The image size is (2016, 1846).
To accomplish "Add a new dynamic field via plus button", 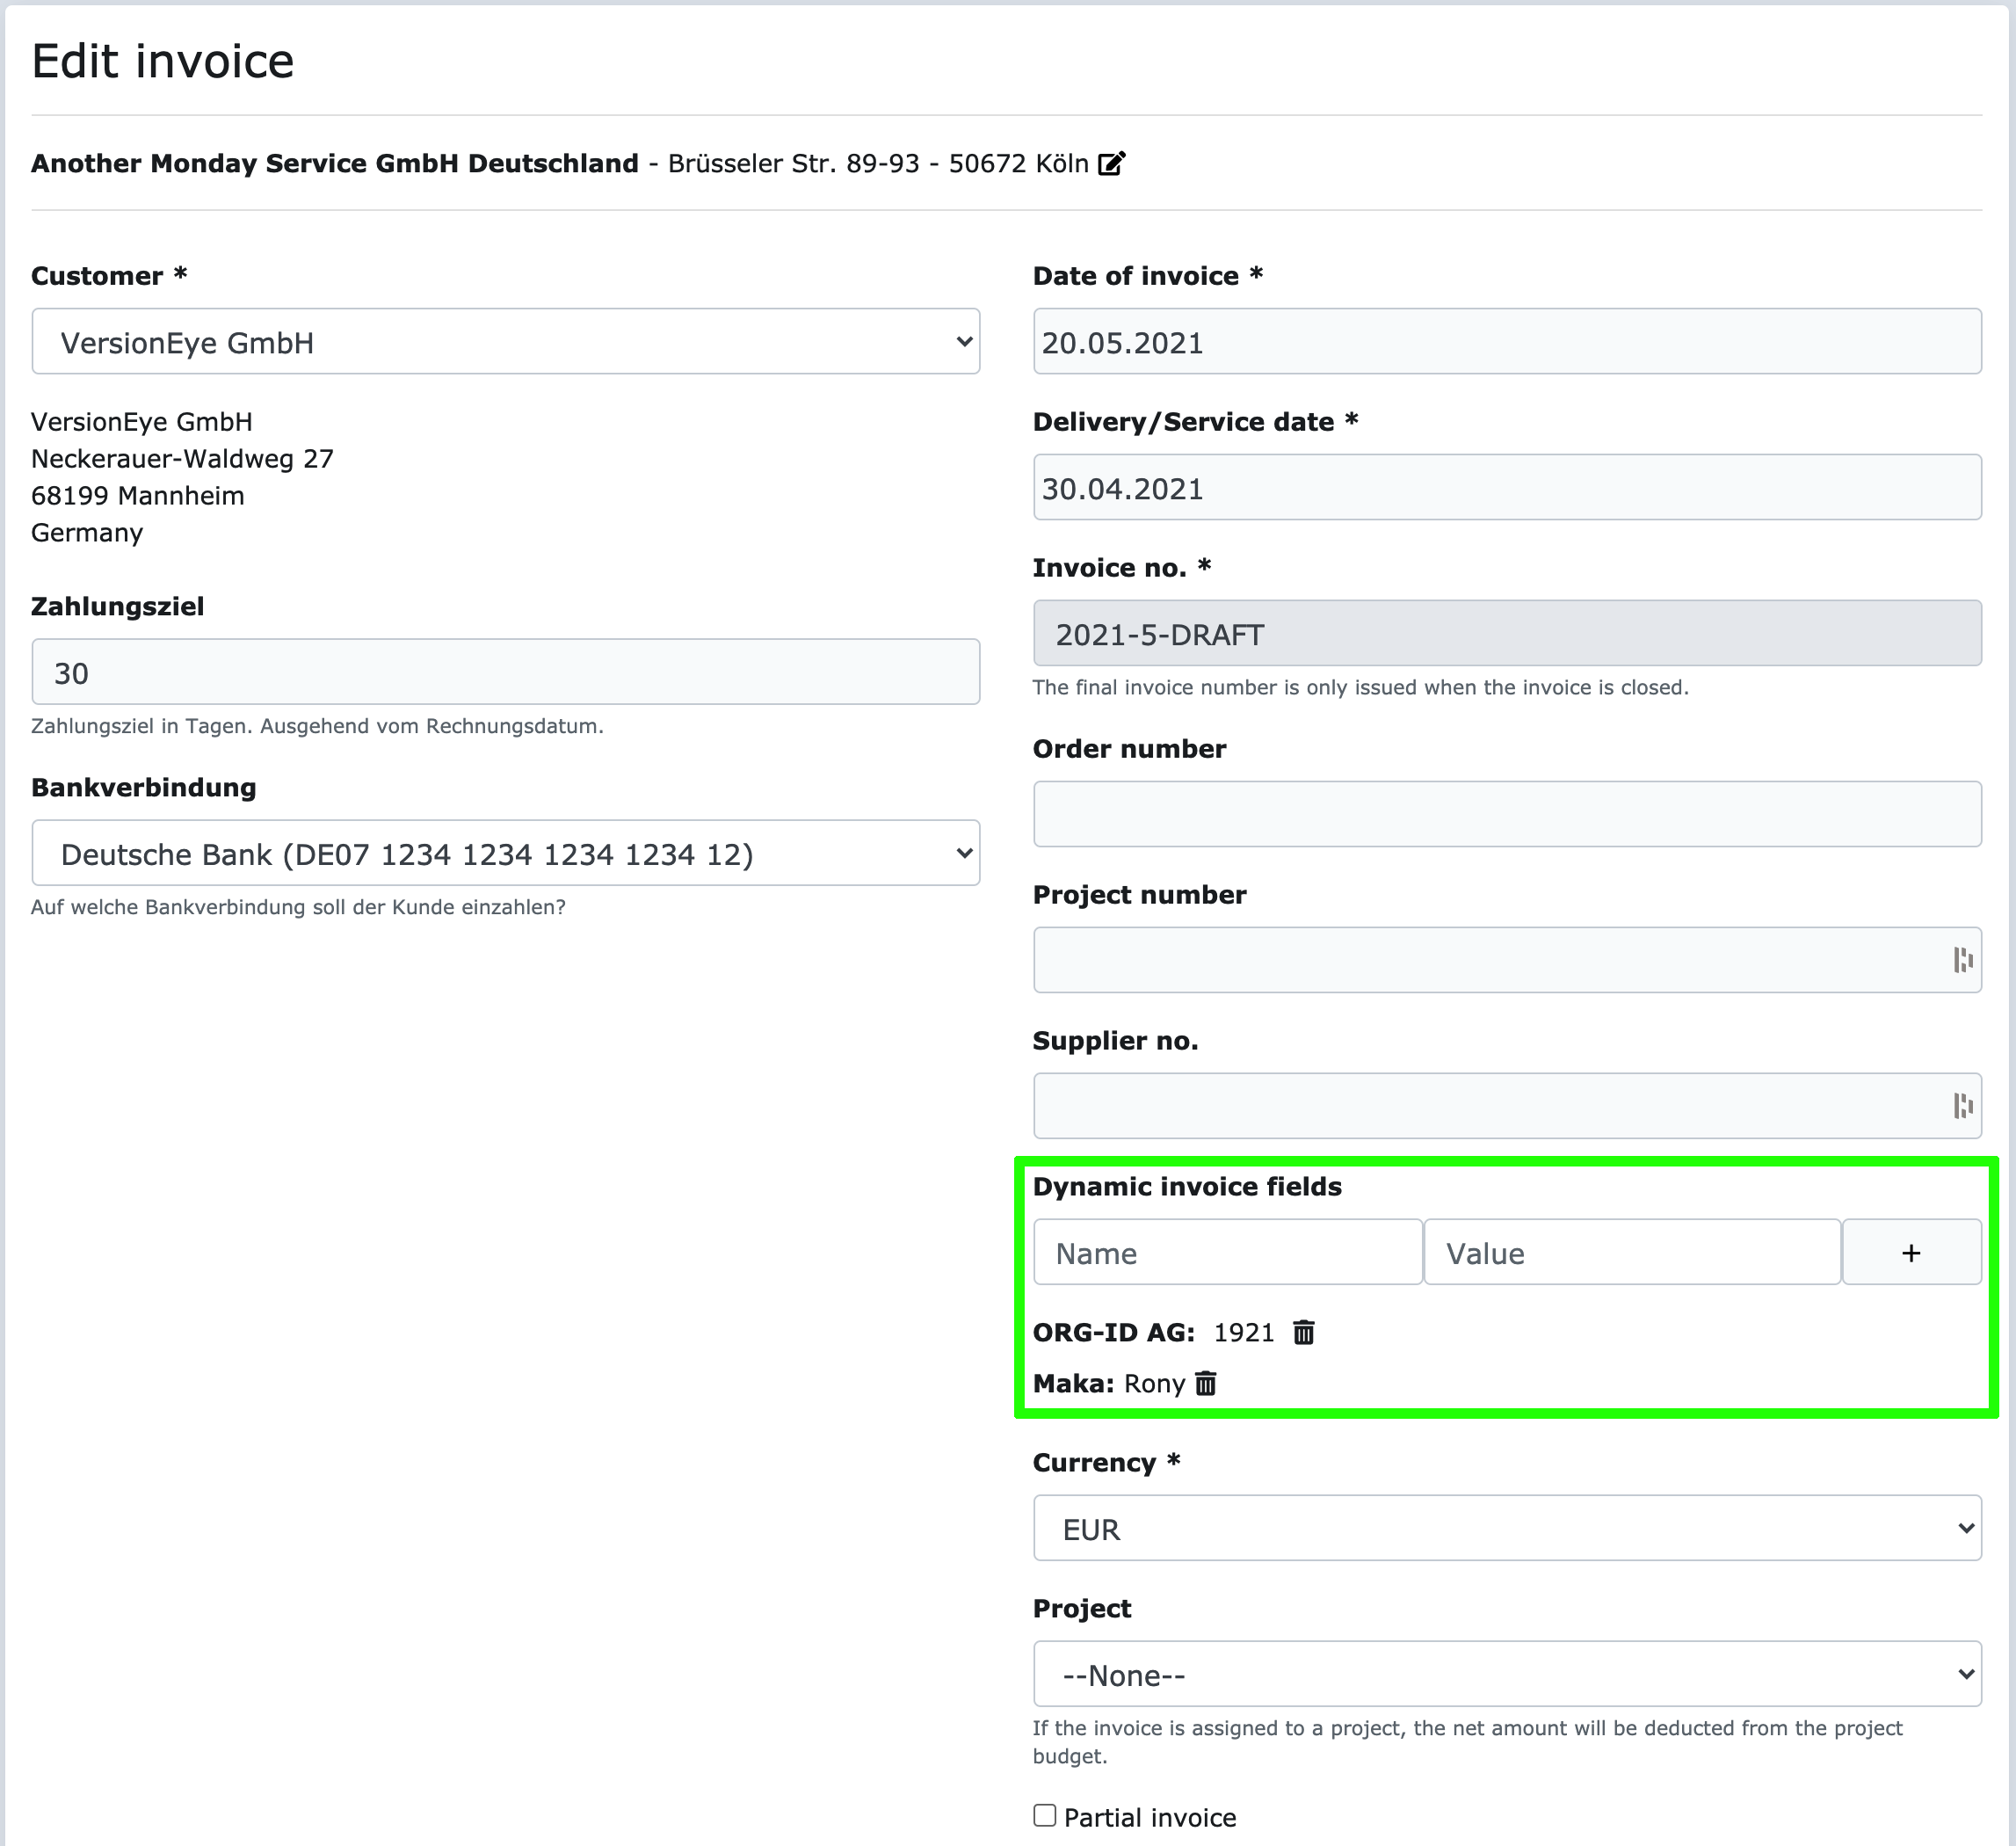I will click(x=1911, y=1252).
